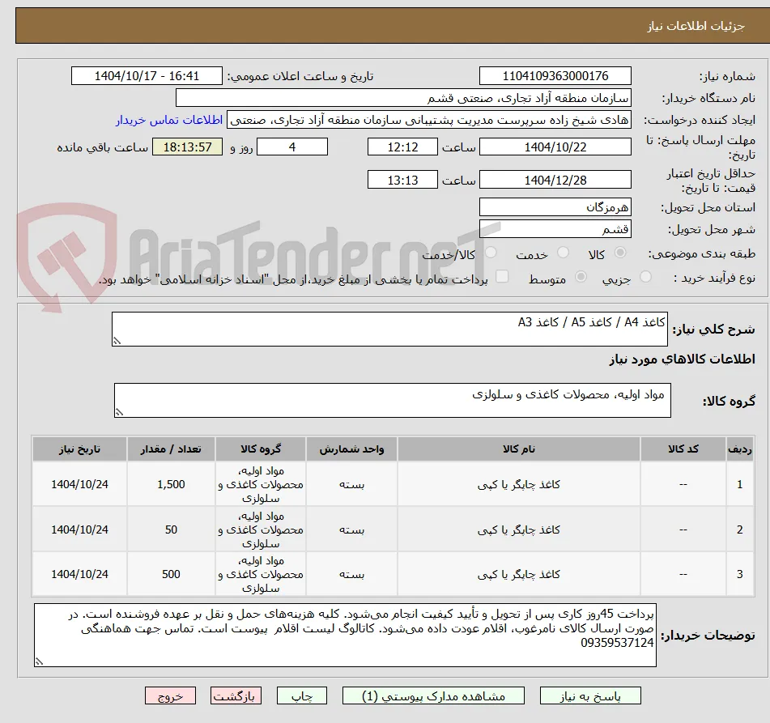Click the واحد شمارش column header
770x723 pixels.
[x=351, y=449]
